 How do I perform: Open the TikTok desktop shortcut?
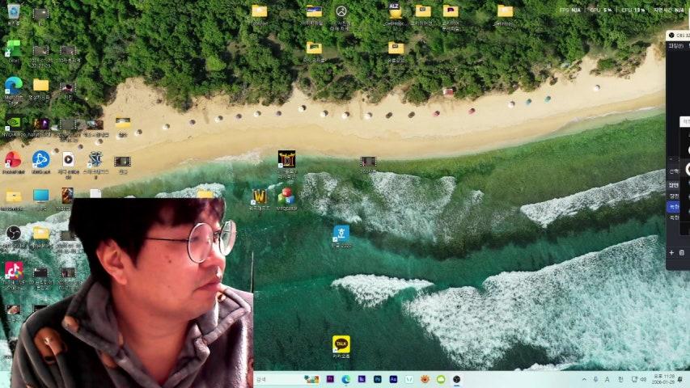[x=14, y=270]
